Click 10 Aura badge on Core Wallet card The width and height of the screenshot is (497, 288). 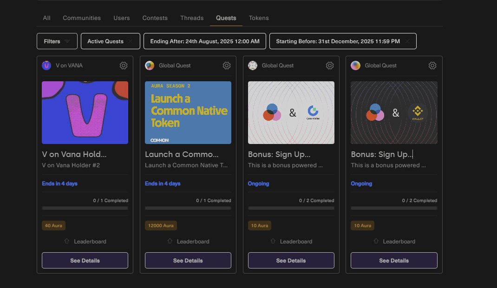coord(260,226)
